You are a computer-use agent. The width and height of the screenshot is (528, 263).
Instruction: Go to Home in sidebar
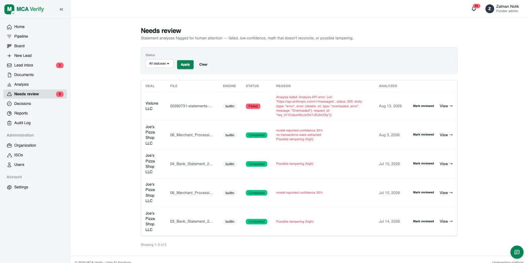tap(35, 27)
